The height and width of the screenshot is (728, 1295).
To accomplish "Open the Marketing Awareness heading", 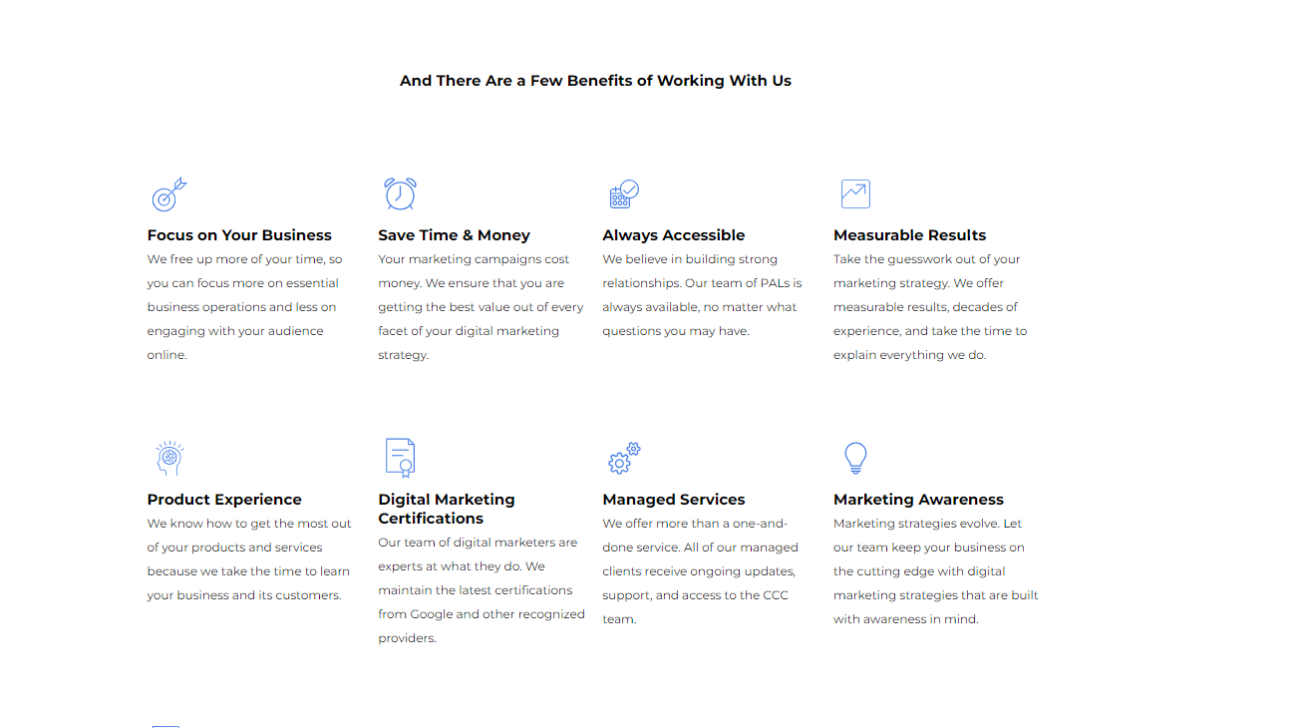I will tap(918, 500).
